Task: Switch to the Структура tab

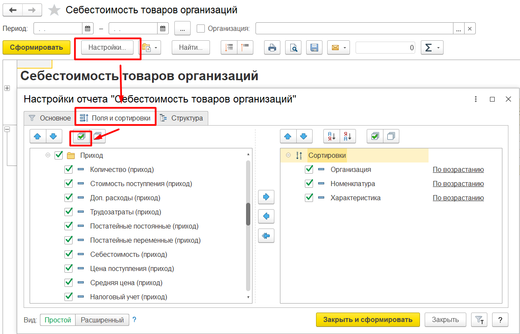Action: point(182,118)
